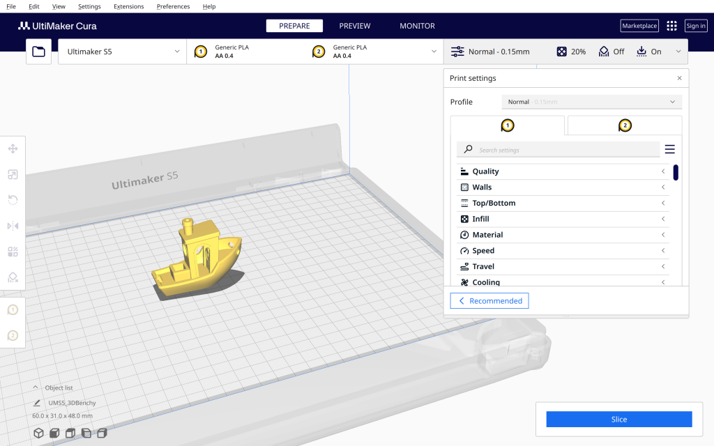714x446 pixels.
Task: Open the Extensions menu
Action: [128, 6]
